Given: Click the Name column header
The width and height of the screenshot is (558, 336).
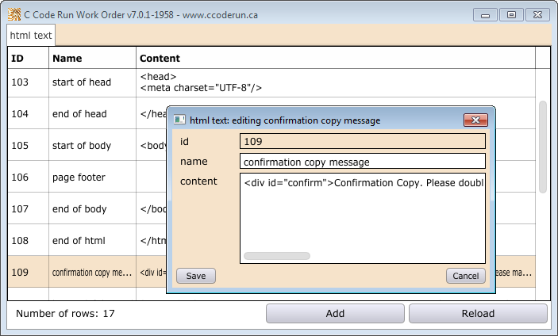Looking at the screenshot, I should tap(91, 58).
